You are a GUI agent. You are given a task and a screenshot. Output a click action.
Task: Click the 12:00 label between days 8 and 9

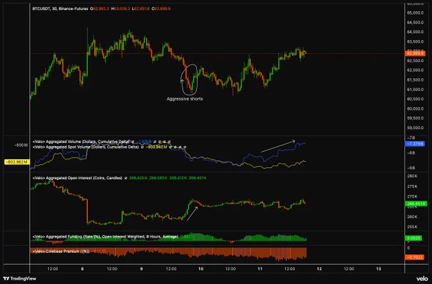point(112,269)
